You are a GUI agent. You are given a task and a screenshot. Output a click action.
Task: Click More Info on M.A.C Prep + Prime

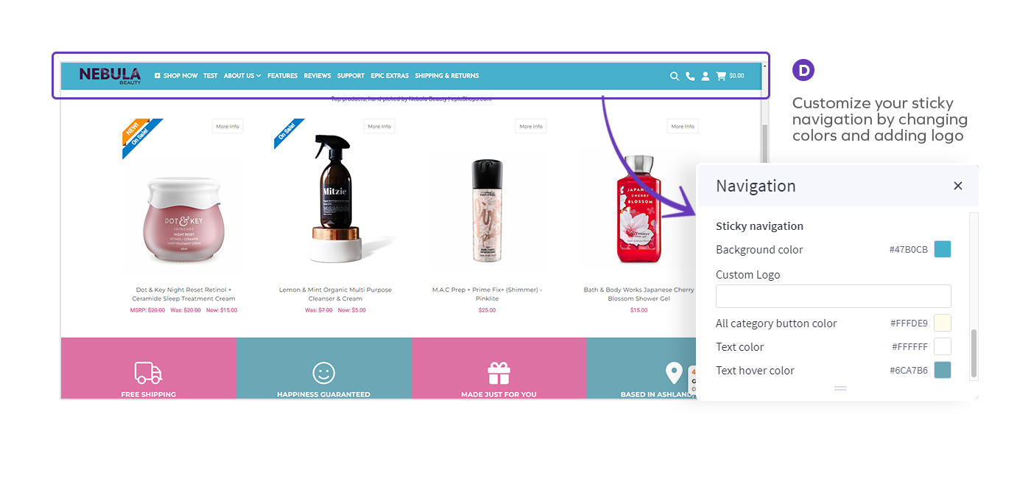(x=531, y=126)
